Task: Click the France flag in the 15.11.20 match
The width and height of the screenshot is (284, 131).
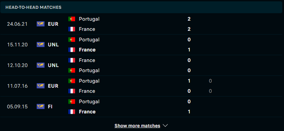Action: point(72,50)
